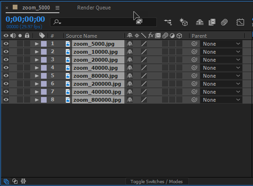
Task: Hide the zoom_800000.jpg layer
Action: click(x=6, y=100)
